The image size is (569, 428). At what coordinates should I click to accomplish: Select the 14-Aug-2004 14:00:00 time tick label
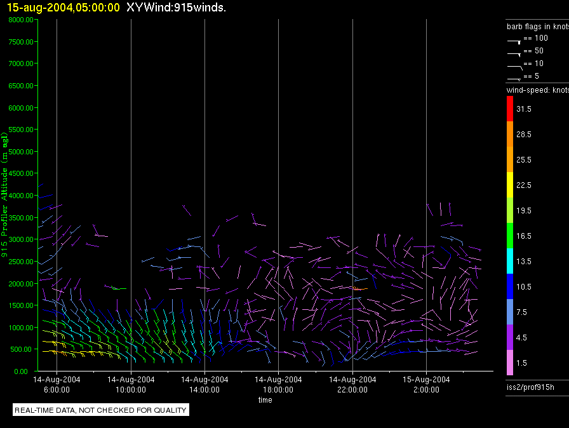204,384
